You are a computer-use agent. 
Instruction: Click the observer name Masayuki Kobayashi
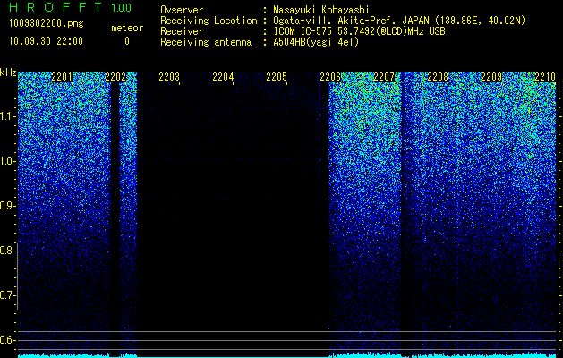321,10
